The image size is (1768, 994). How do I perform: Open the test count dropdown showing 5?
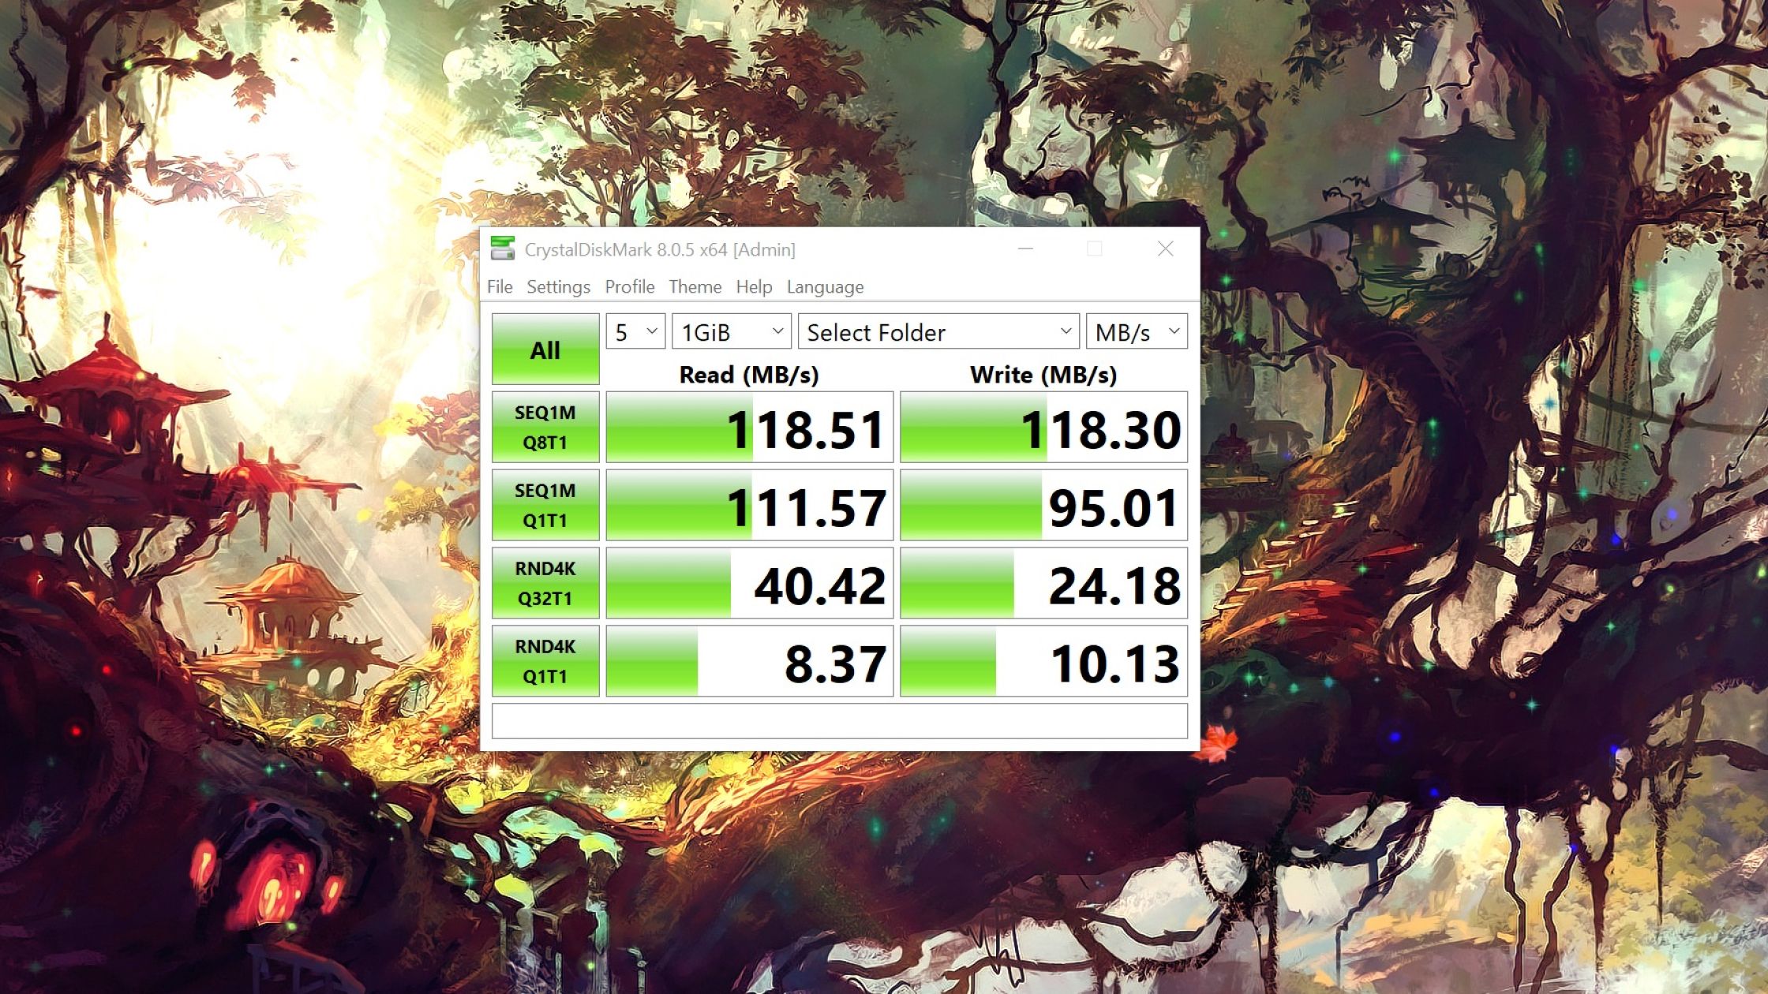(635, 331)
